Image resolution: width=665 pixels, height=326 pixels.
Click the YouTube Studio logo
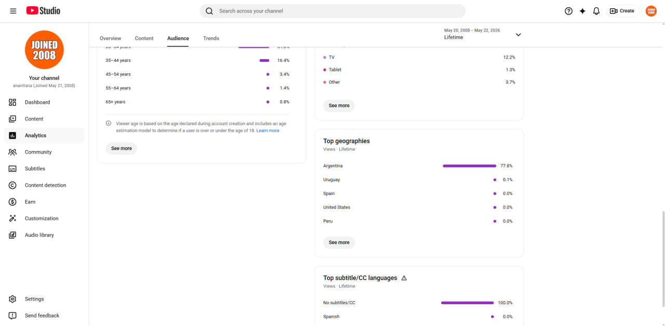43,10
